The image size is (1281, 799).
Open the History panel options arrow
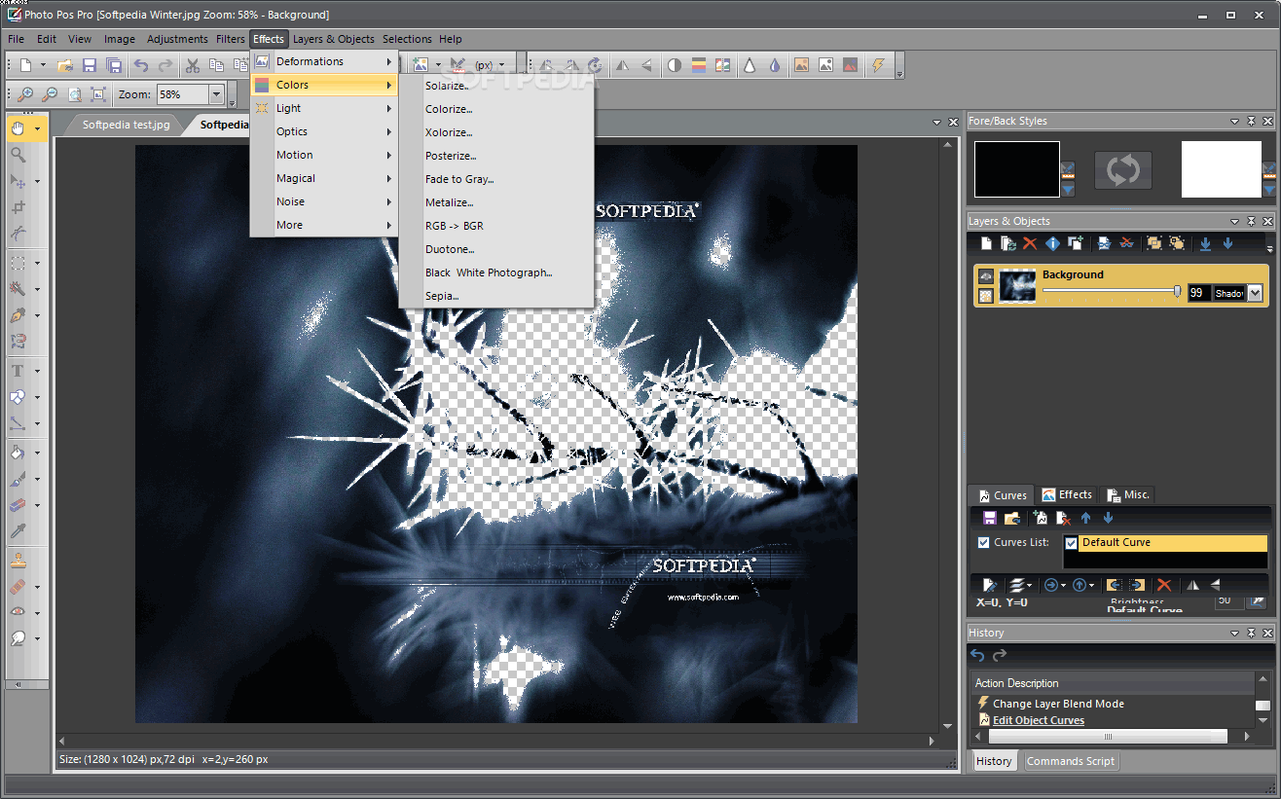1234,634
